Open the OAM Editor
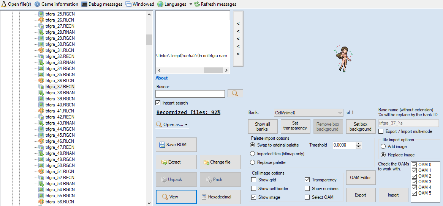 click(361, 178)
